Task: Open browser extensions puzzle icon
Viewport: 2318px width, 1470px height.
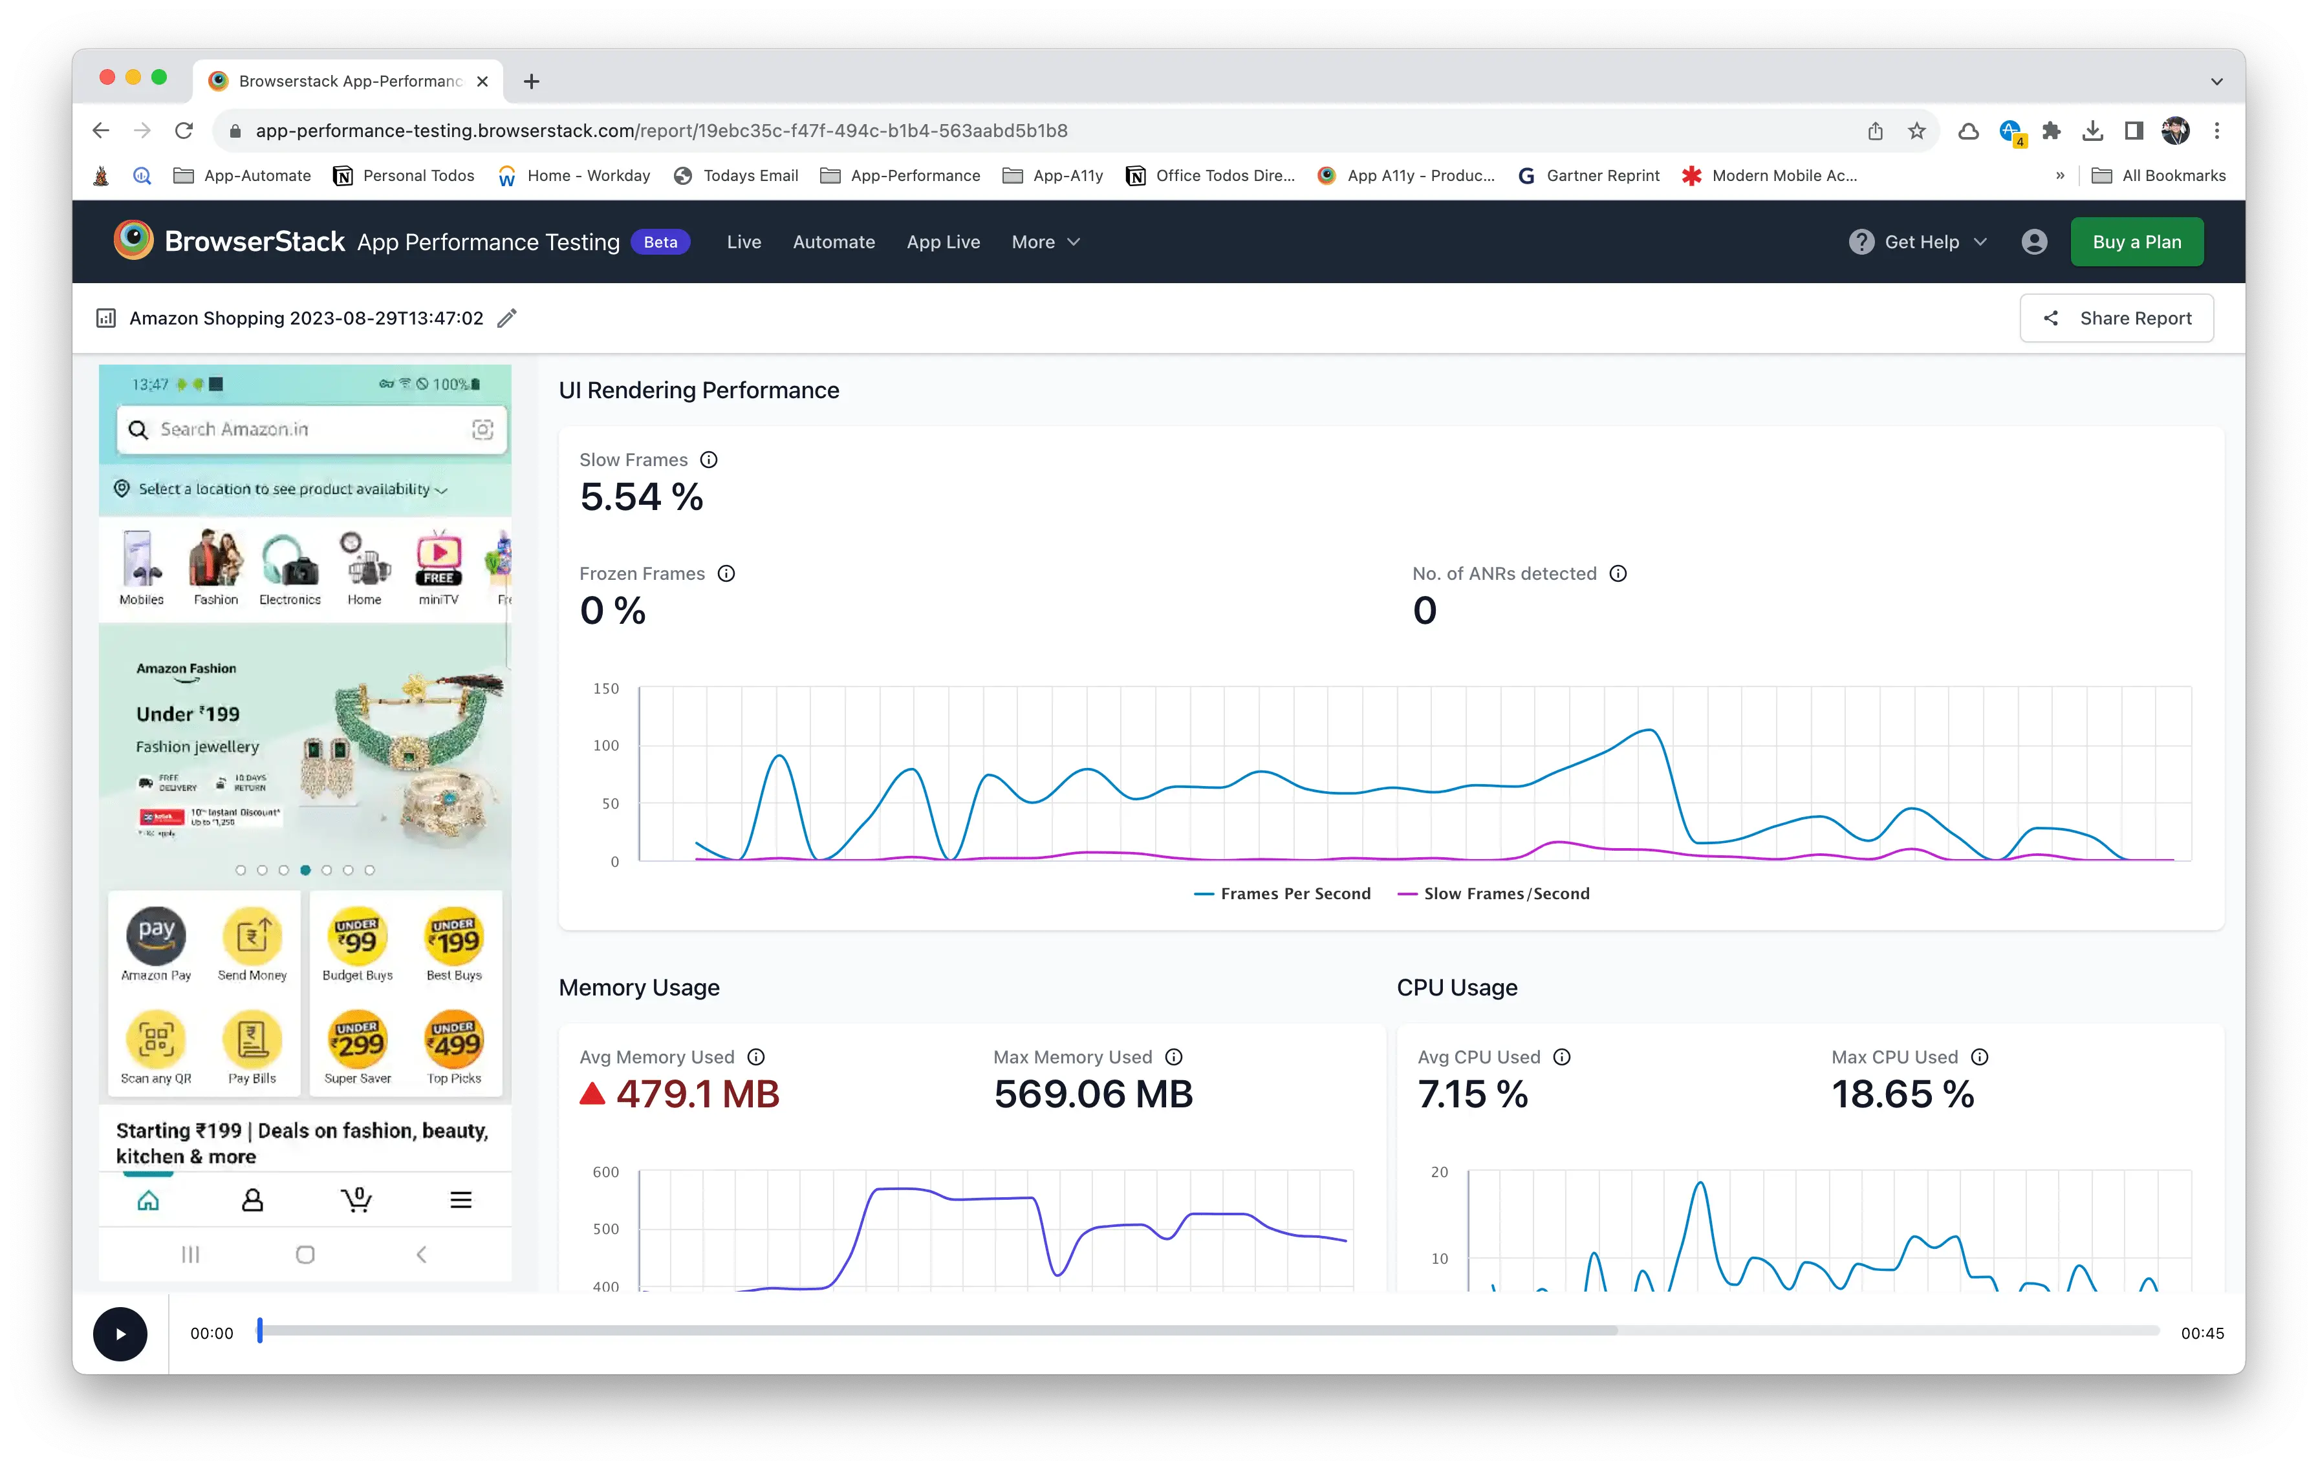Action: (2052, 131)
